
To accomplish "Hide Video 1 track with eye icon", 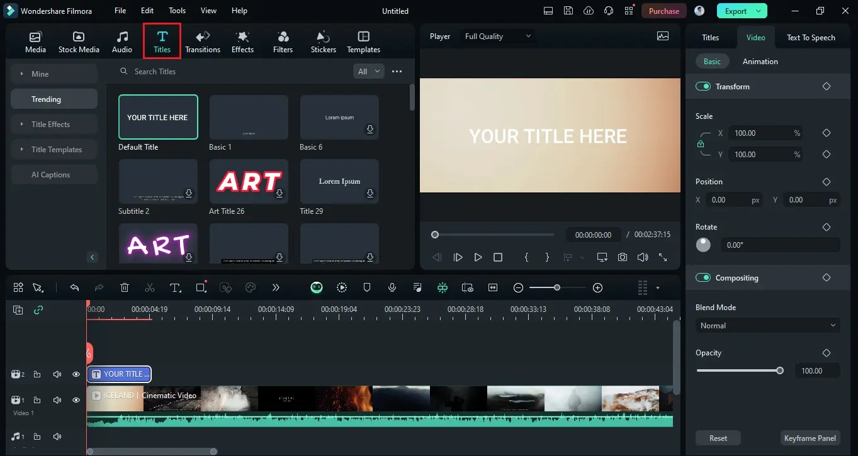I will tap(76, 400).
